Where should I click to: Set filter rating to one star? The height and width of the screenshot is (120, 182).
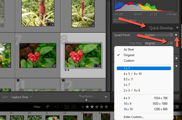tap(87, 107)
